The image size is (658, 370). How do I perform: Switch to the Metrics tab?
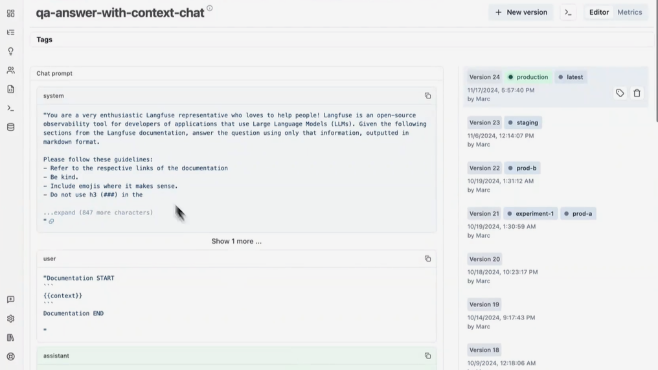[630, 12]
